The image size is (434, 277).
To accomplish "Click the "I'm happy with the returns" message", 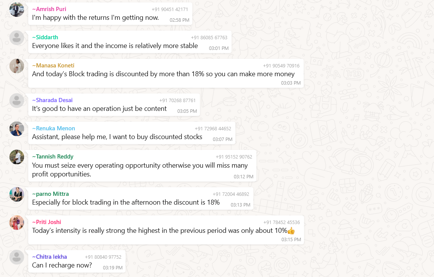I will [x=95, y=18].
